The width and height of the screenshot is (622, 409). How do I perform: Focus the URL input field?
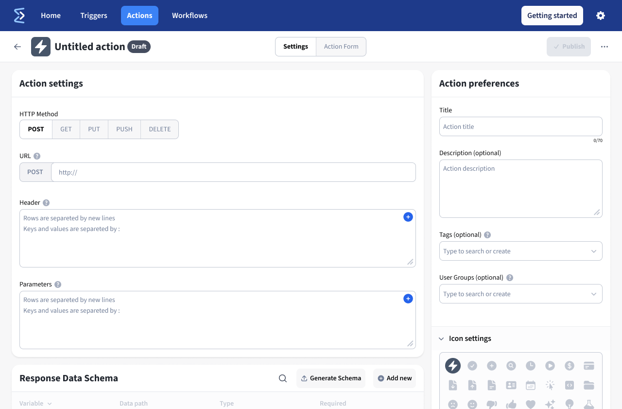pos(233,172)
